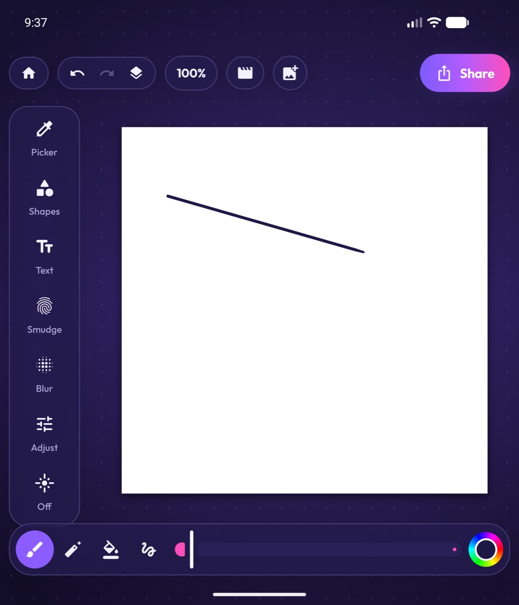Tap the 9:37 clock

point(36,23)
